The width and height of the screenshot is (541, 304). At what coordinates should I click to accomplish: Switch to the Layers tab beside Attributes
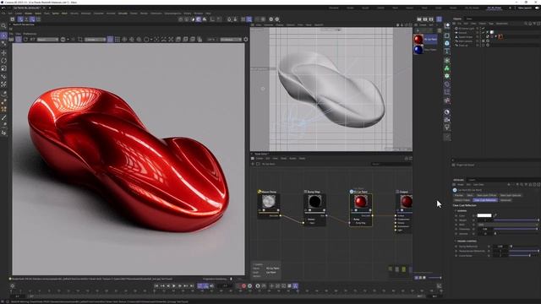pos(472,180)
